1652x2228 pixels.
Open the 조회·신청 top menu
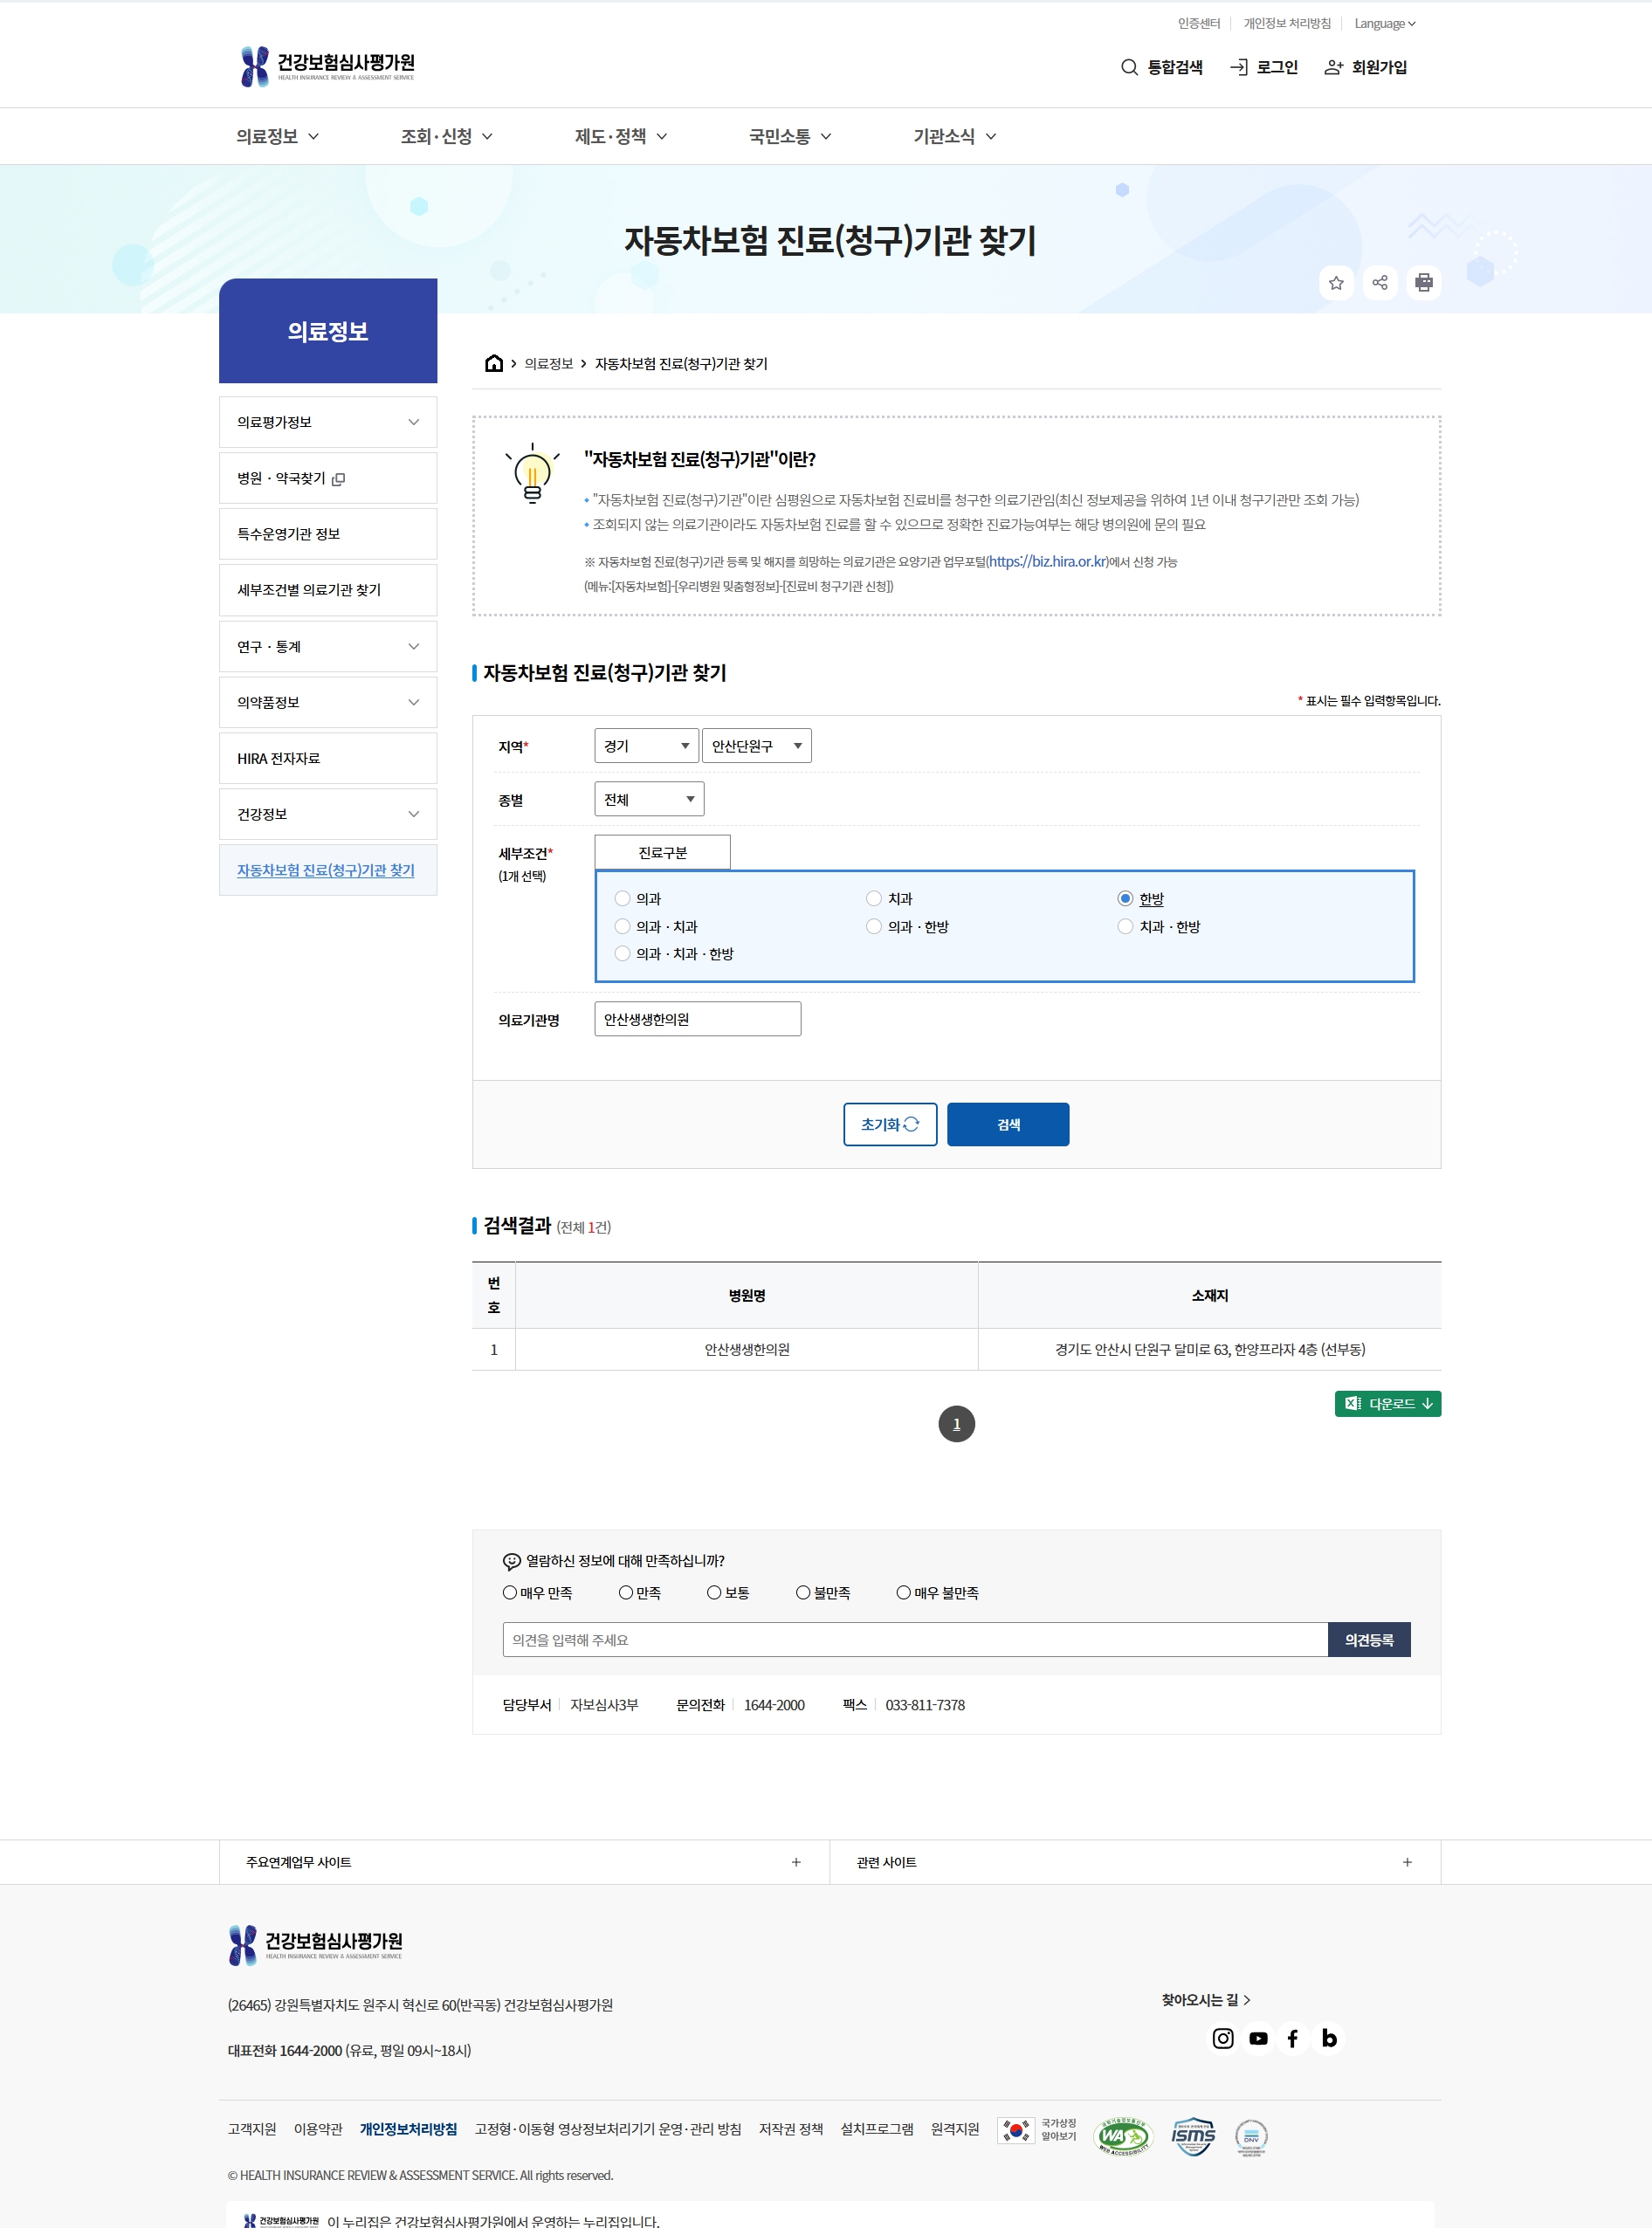pyautogui.click(x=446, y=136)
